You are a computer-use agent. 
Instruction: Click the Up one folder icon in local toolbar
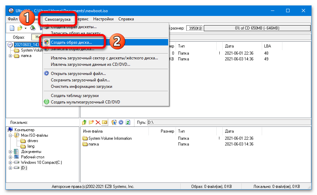(x=84, y=122)
